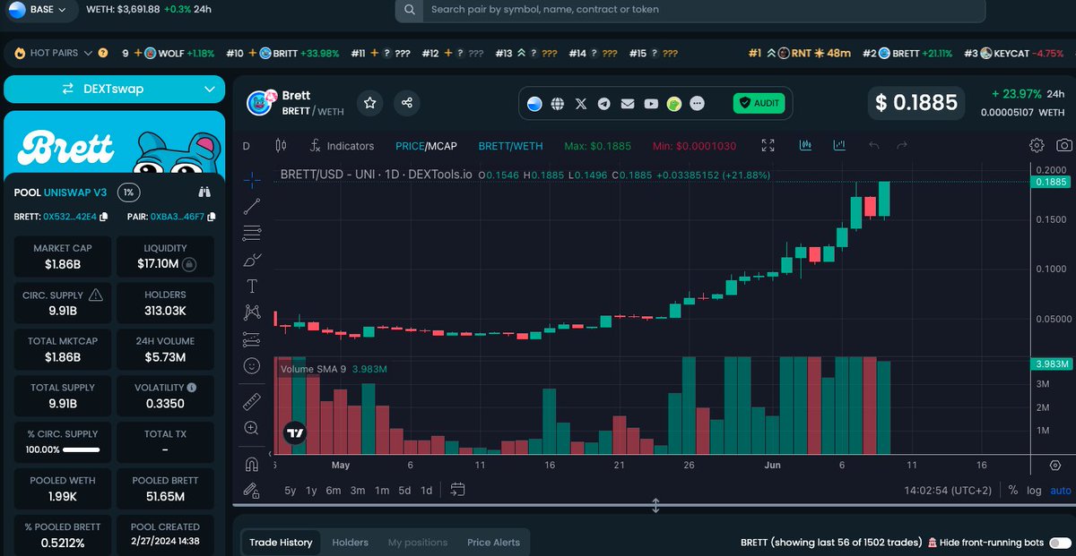Open chart settings gear
Image resolution: width=1076 pixels, height=556 pixels.
(1037, 145)
